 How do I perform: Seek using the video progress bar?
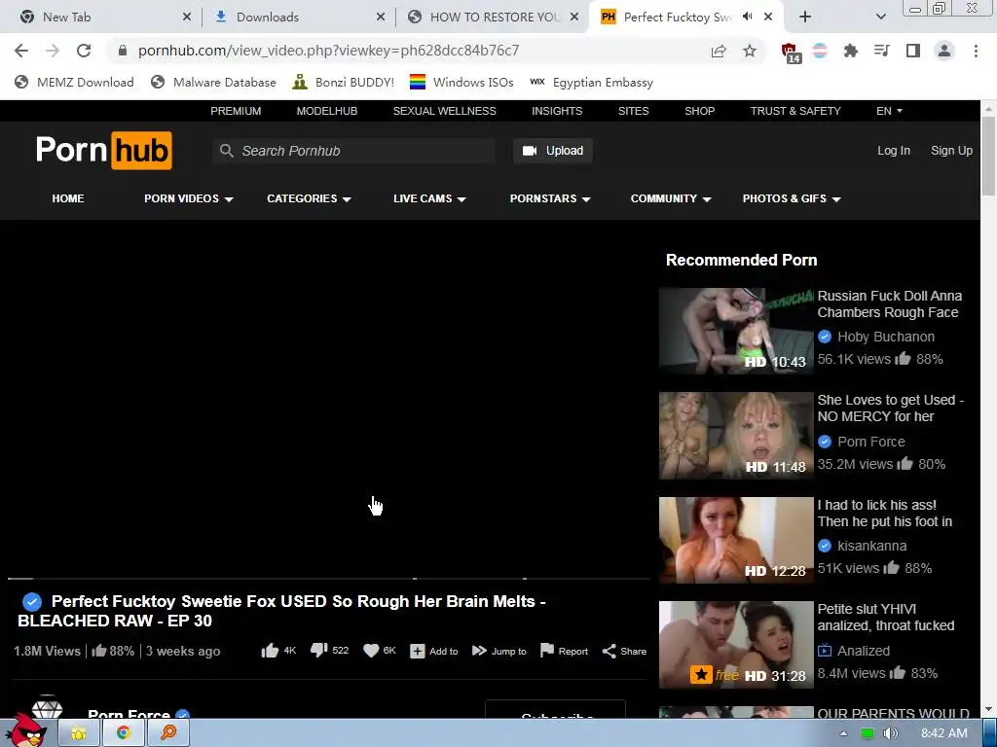coord(329,579)
